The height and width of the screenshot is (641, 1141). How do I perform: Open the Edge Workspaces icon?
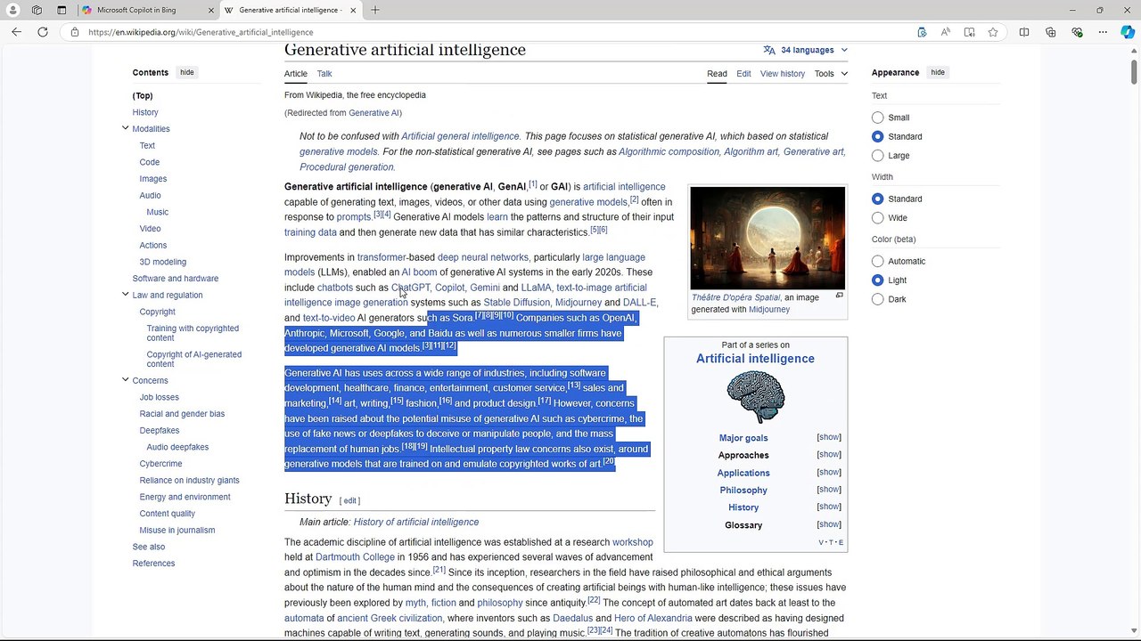click(37, 10)
